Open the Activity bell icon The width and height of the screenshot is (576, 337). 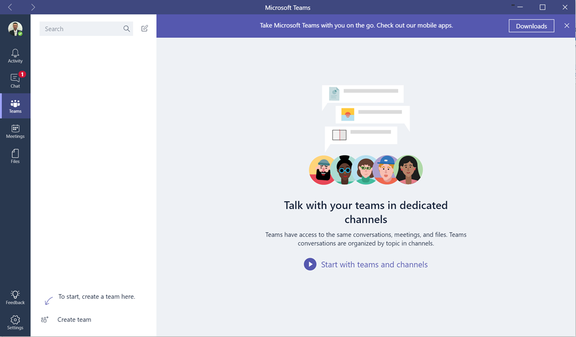15,55
